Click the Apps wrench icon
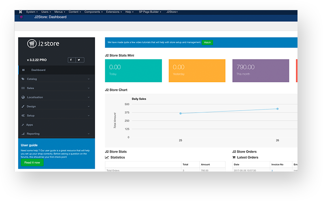The height and width of the screenshot is (201, 323). 23,125
